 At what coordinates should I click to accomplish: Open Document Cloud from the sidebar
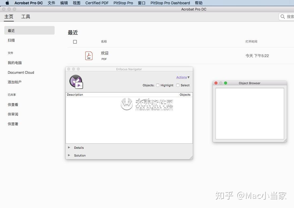click(21, 72)
